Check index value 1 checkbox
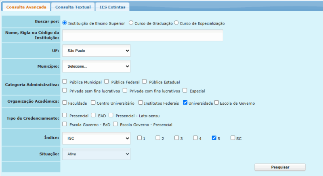 (139, 138)
